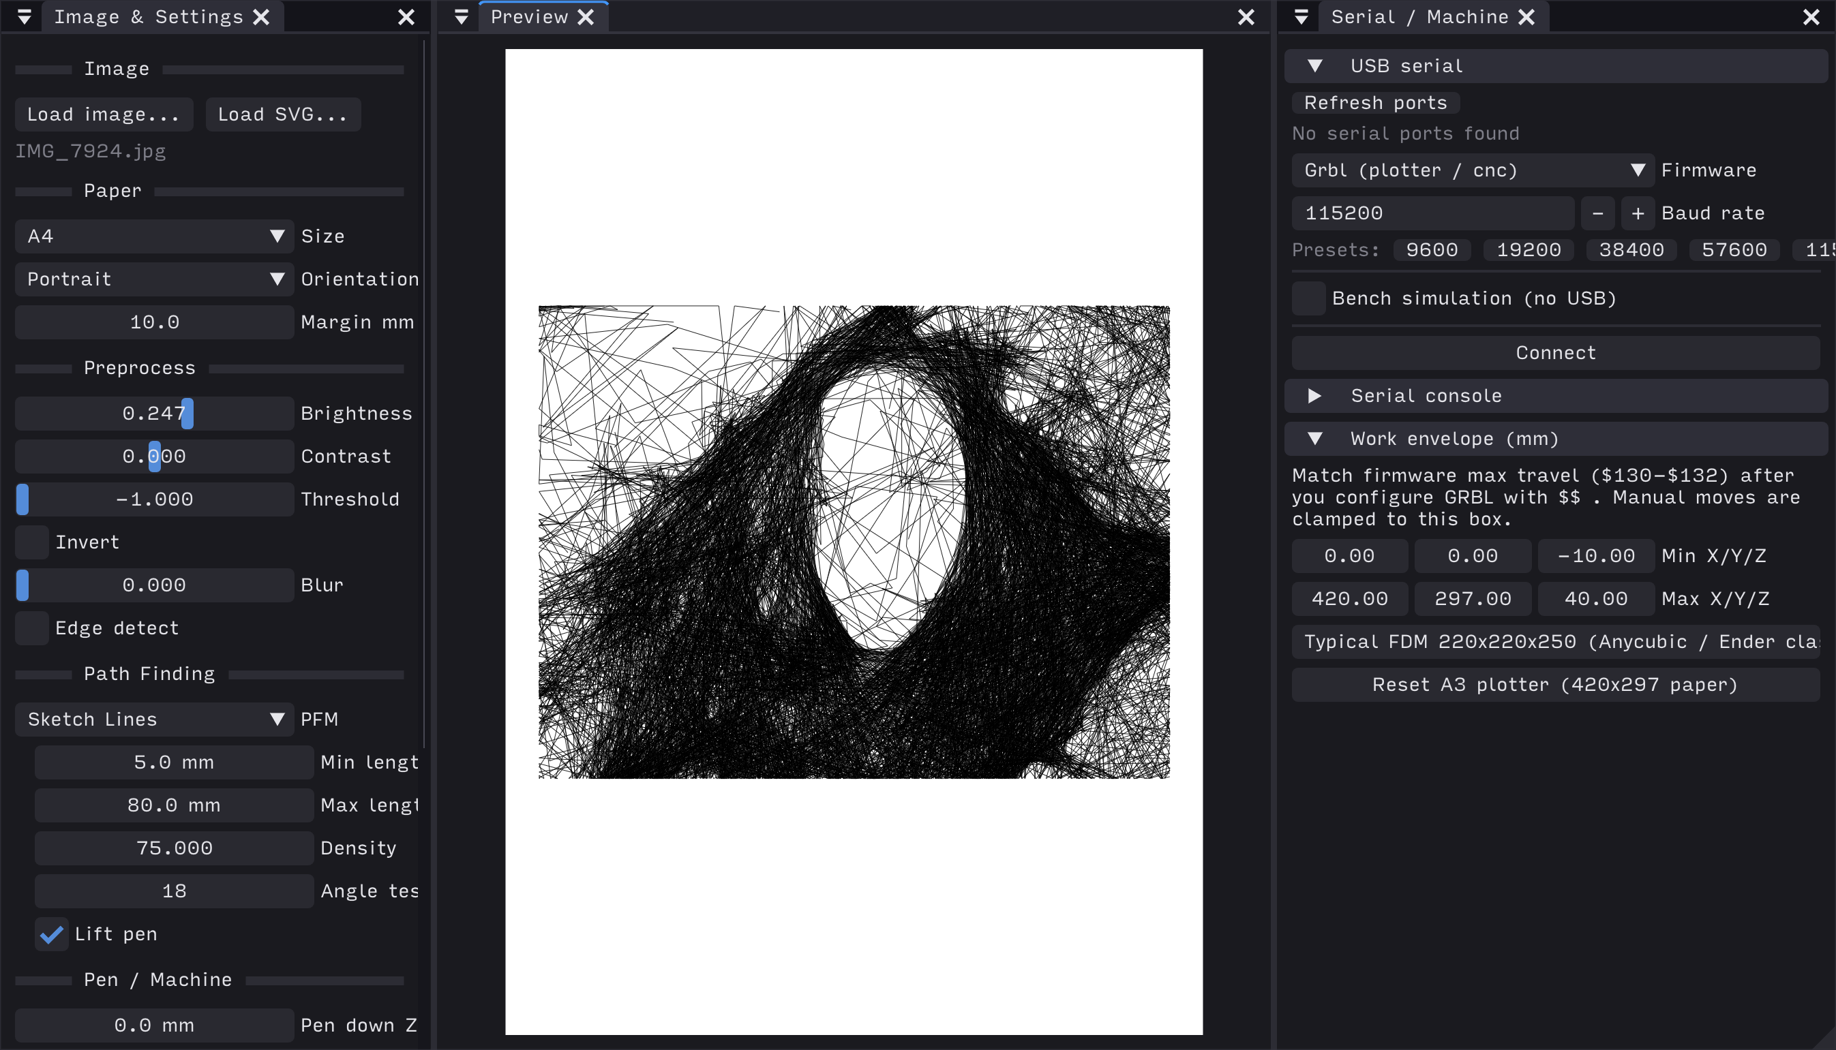
Task: Open the Orientation dropdown showing Portrait
Action: click(x=154, y=279)
